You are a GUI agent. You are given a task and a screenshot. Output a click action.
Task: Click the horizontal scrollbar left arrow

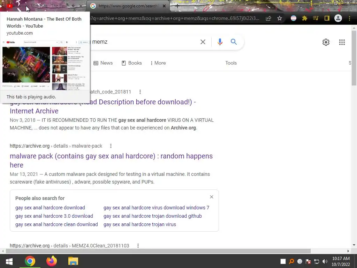pos(2,251)
